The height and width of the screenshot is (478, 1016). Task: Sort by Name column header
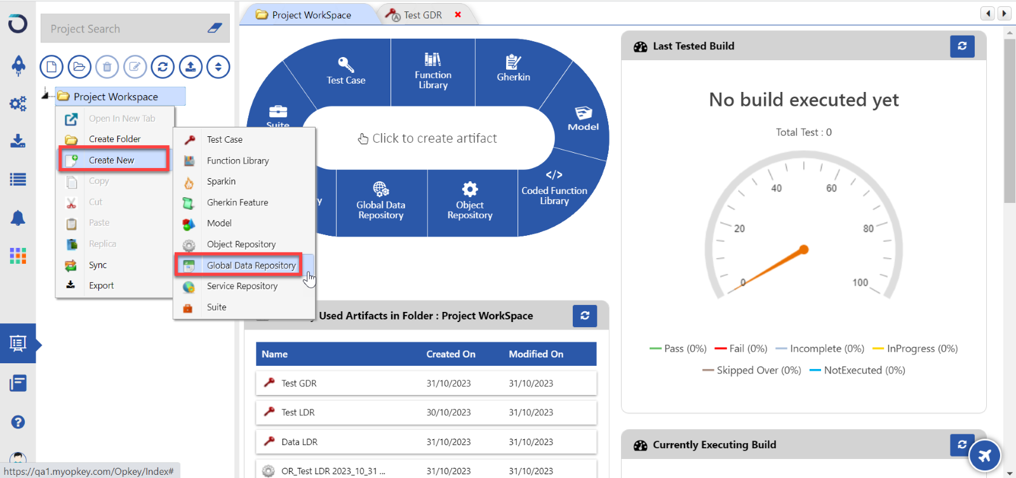[274, 354]
